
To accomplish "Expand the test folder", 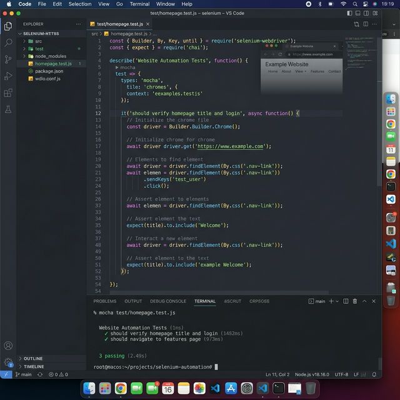I will pyautogui.click(x=24, y=49).
